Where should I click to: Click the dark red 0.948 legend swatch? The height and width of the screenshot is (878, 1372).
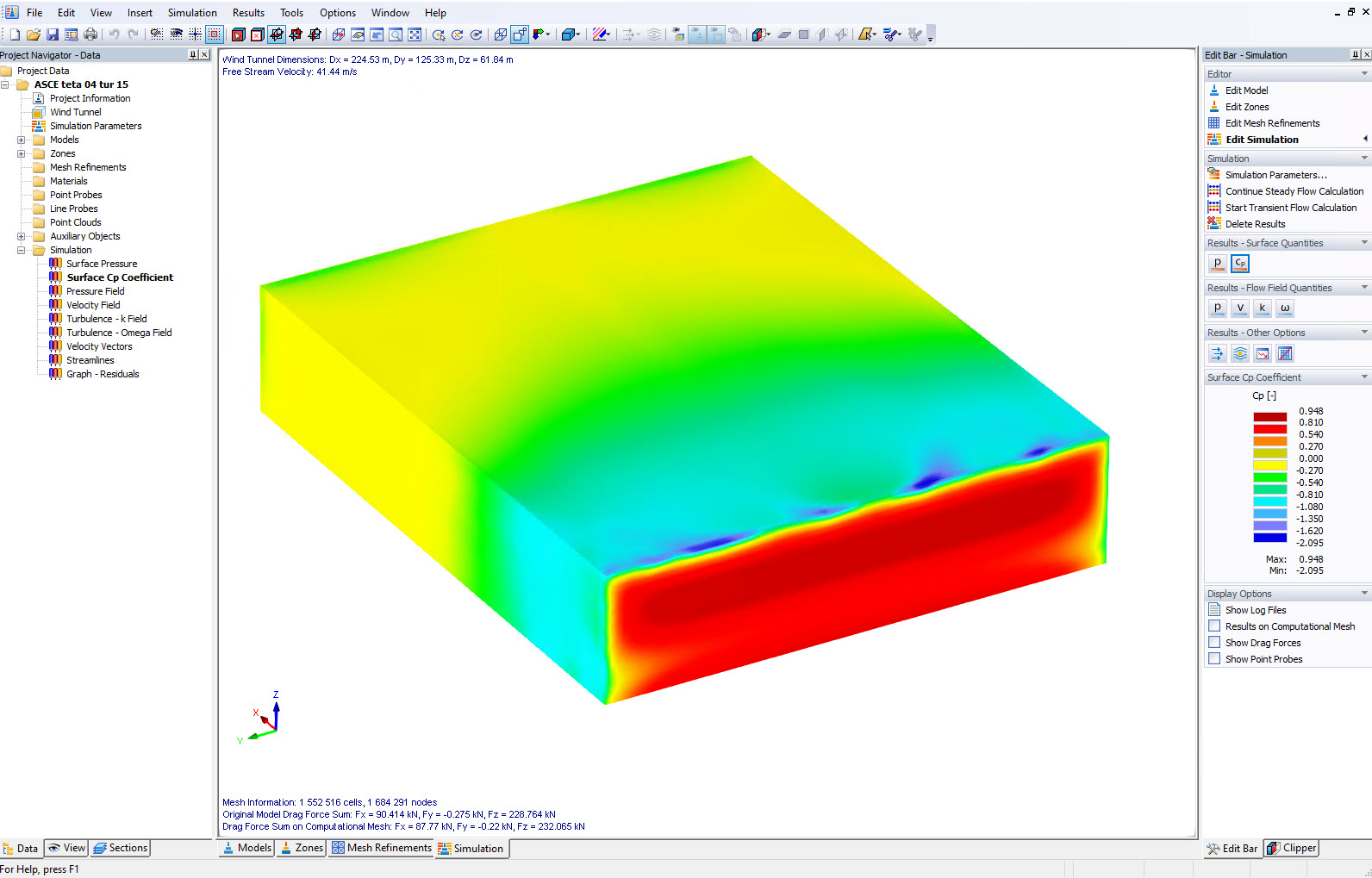[x=1269, y=417]
